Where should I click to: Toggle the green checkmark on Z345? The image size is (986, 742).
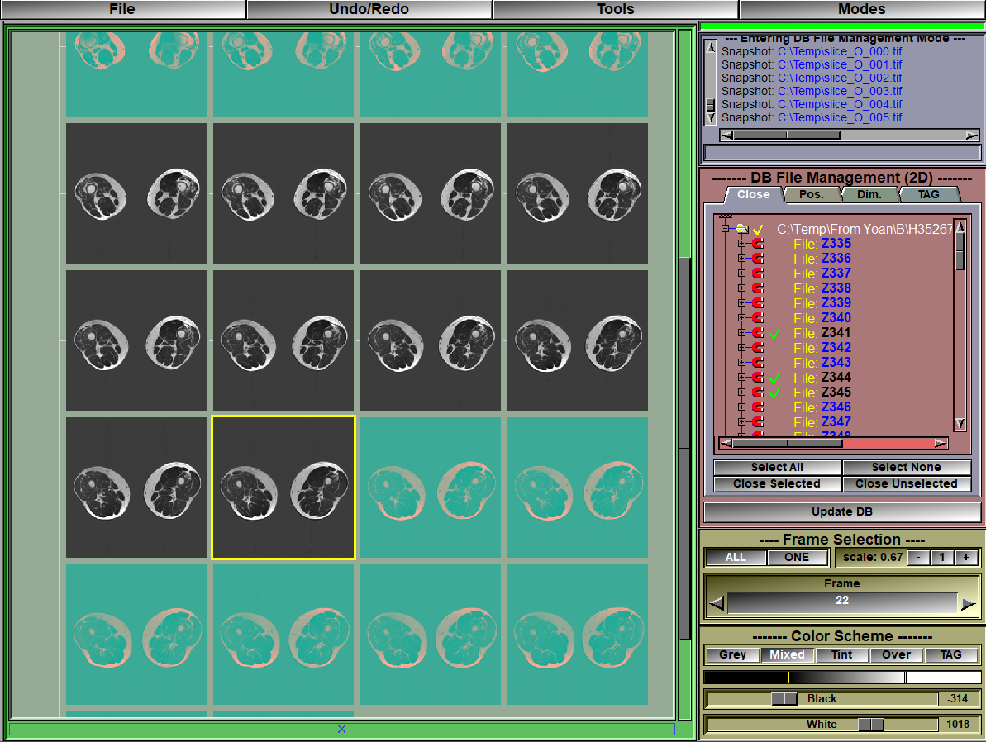774,393
